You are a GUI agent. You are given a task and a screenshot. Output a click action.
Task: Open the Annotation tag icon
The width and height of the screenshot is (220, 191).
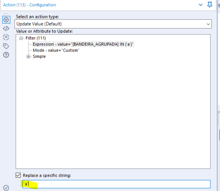pyautogui.click(x=6, y=46)
